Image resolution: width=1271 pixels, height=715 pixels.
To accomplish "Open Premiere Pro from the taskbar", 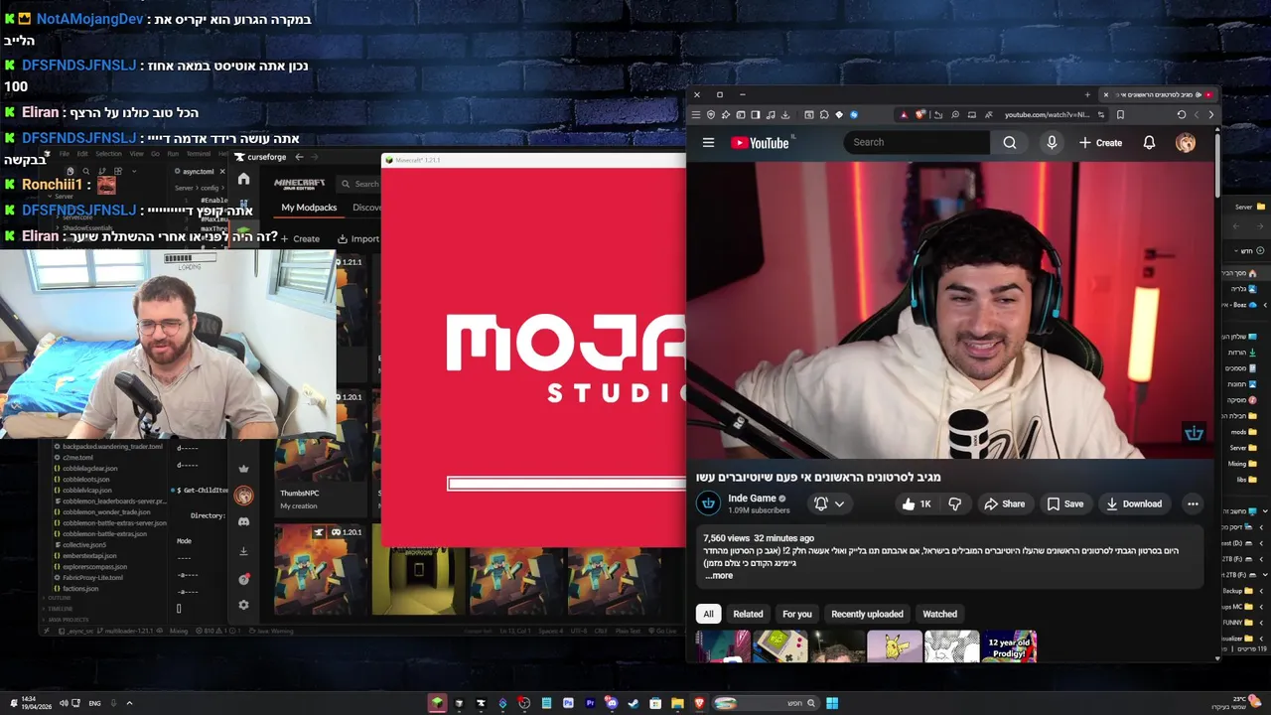I will pyautogui.click(x=590, y=703).
